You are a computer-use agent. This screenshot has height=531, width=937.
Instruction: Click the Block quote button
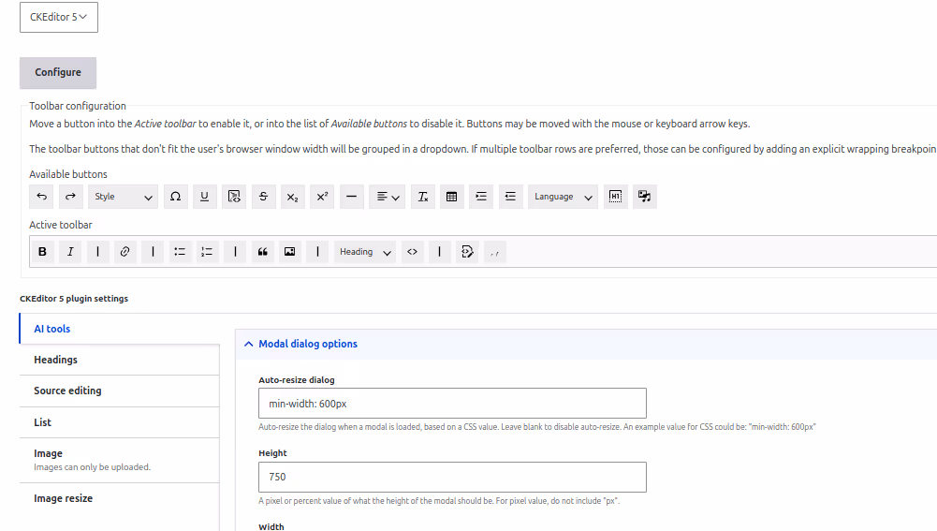point(262,252)
